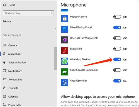Viewport: 139px width, 107px height.
Task: Click the Microsoft Store app icon
Action: pyautogui.click(x=65, y=18)
